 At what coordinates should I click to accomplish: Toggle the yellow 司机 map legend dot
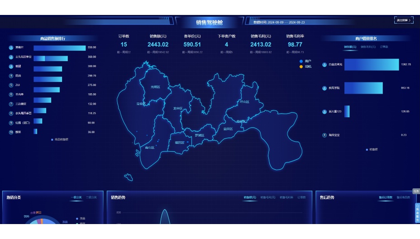pyautogui.click(x=301, y=67)
